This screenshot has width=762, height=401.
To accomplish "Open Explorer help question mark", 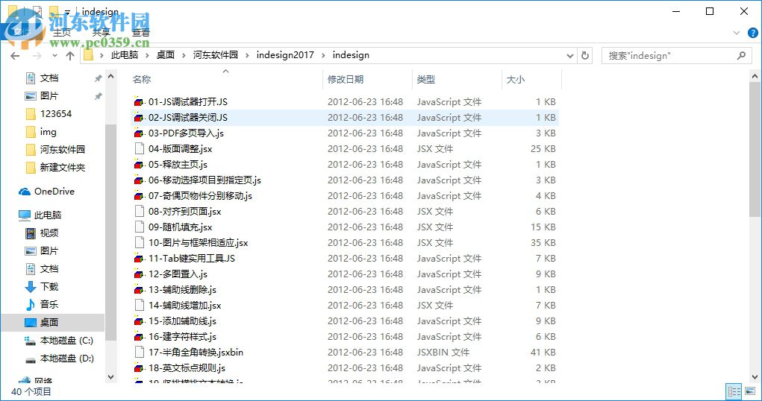I will (x=752, y=33).
